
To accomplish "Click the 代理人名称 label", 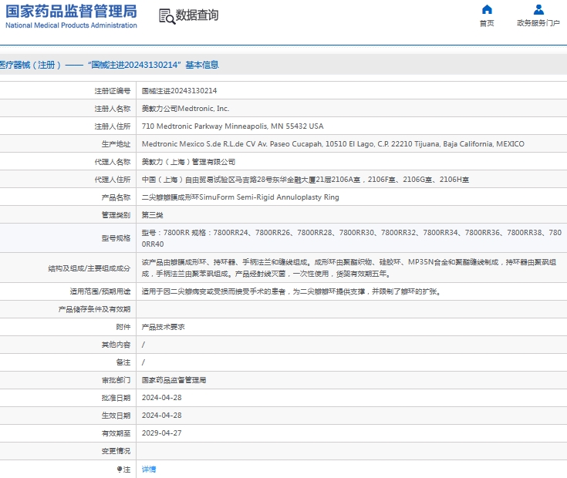I will click(112, 161).
